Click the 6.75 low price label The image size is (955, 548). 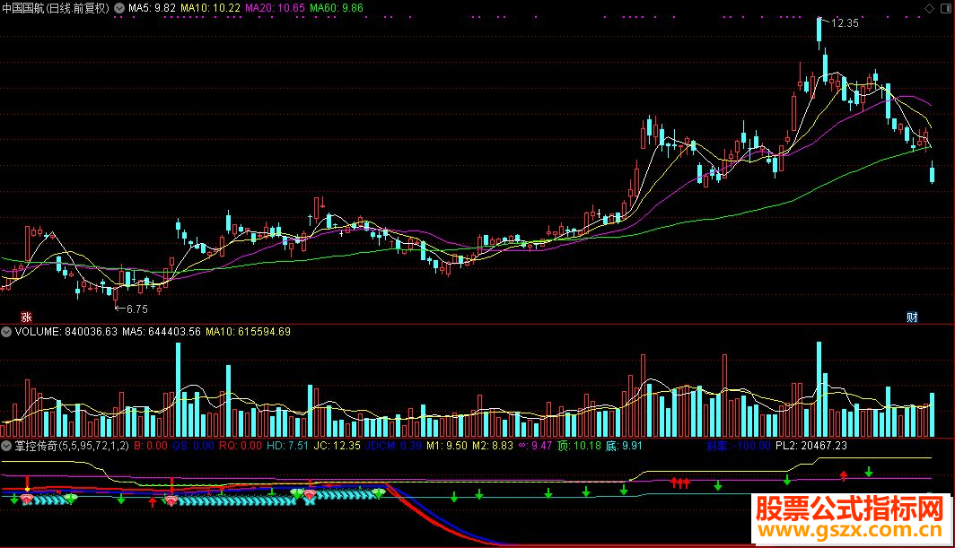click(137, 309)
